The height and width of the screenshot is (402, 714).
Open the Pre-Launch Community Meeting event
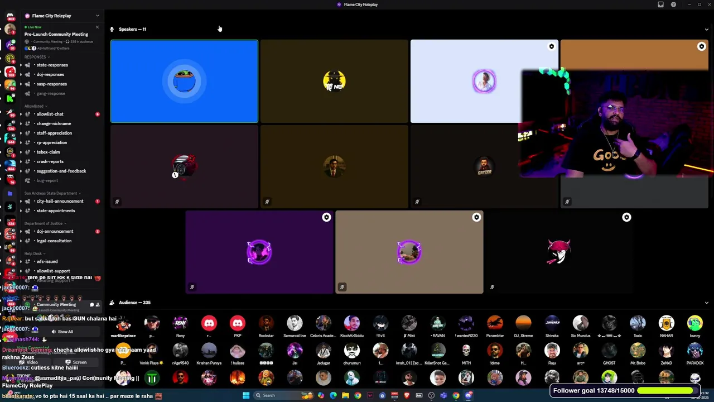point(56,34)
